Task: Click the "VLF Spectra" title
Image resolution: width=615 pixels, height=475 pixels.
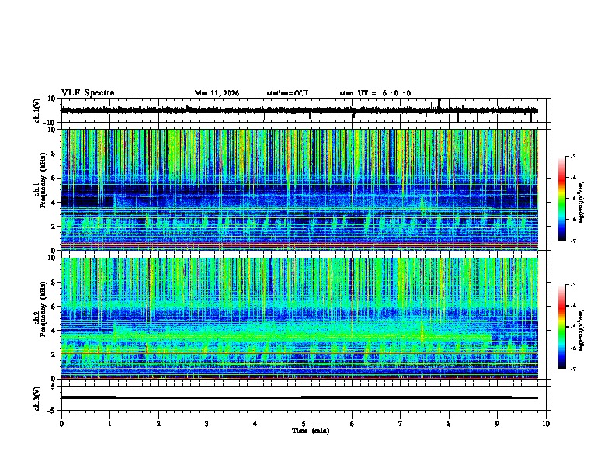Action: 88,93
